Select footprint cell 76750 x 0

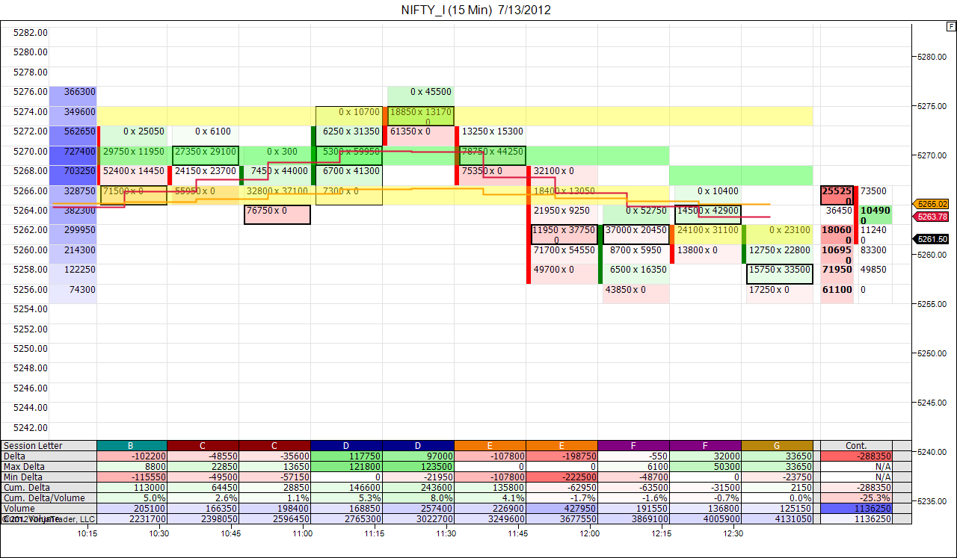[x=277, y=214]
